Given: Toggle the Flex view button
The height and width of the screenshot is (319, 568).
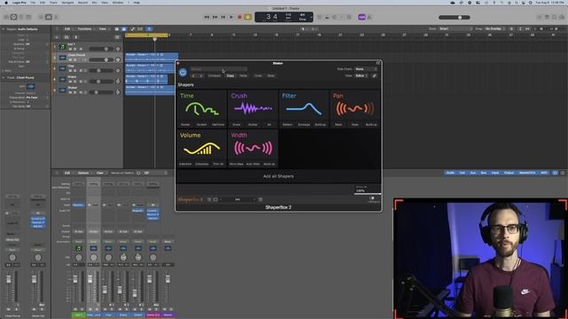Looking at the screenshot, I should pos(140,29).
